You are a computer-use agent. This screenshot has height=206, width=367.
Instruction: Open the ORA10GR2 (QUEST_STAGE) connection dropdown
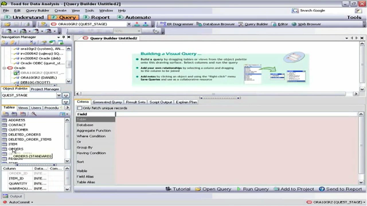(129, 24)
